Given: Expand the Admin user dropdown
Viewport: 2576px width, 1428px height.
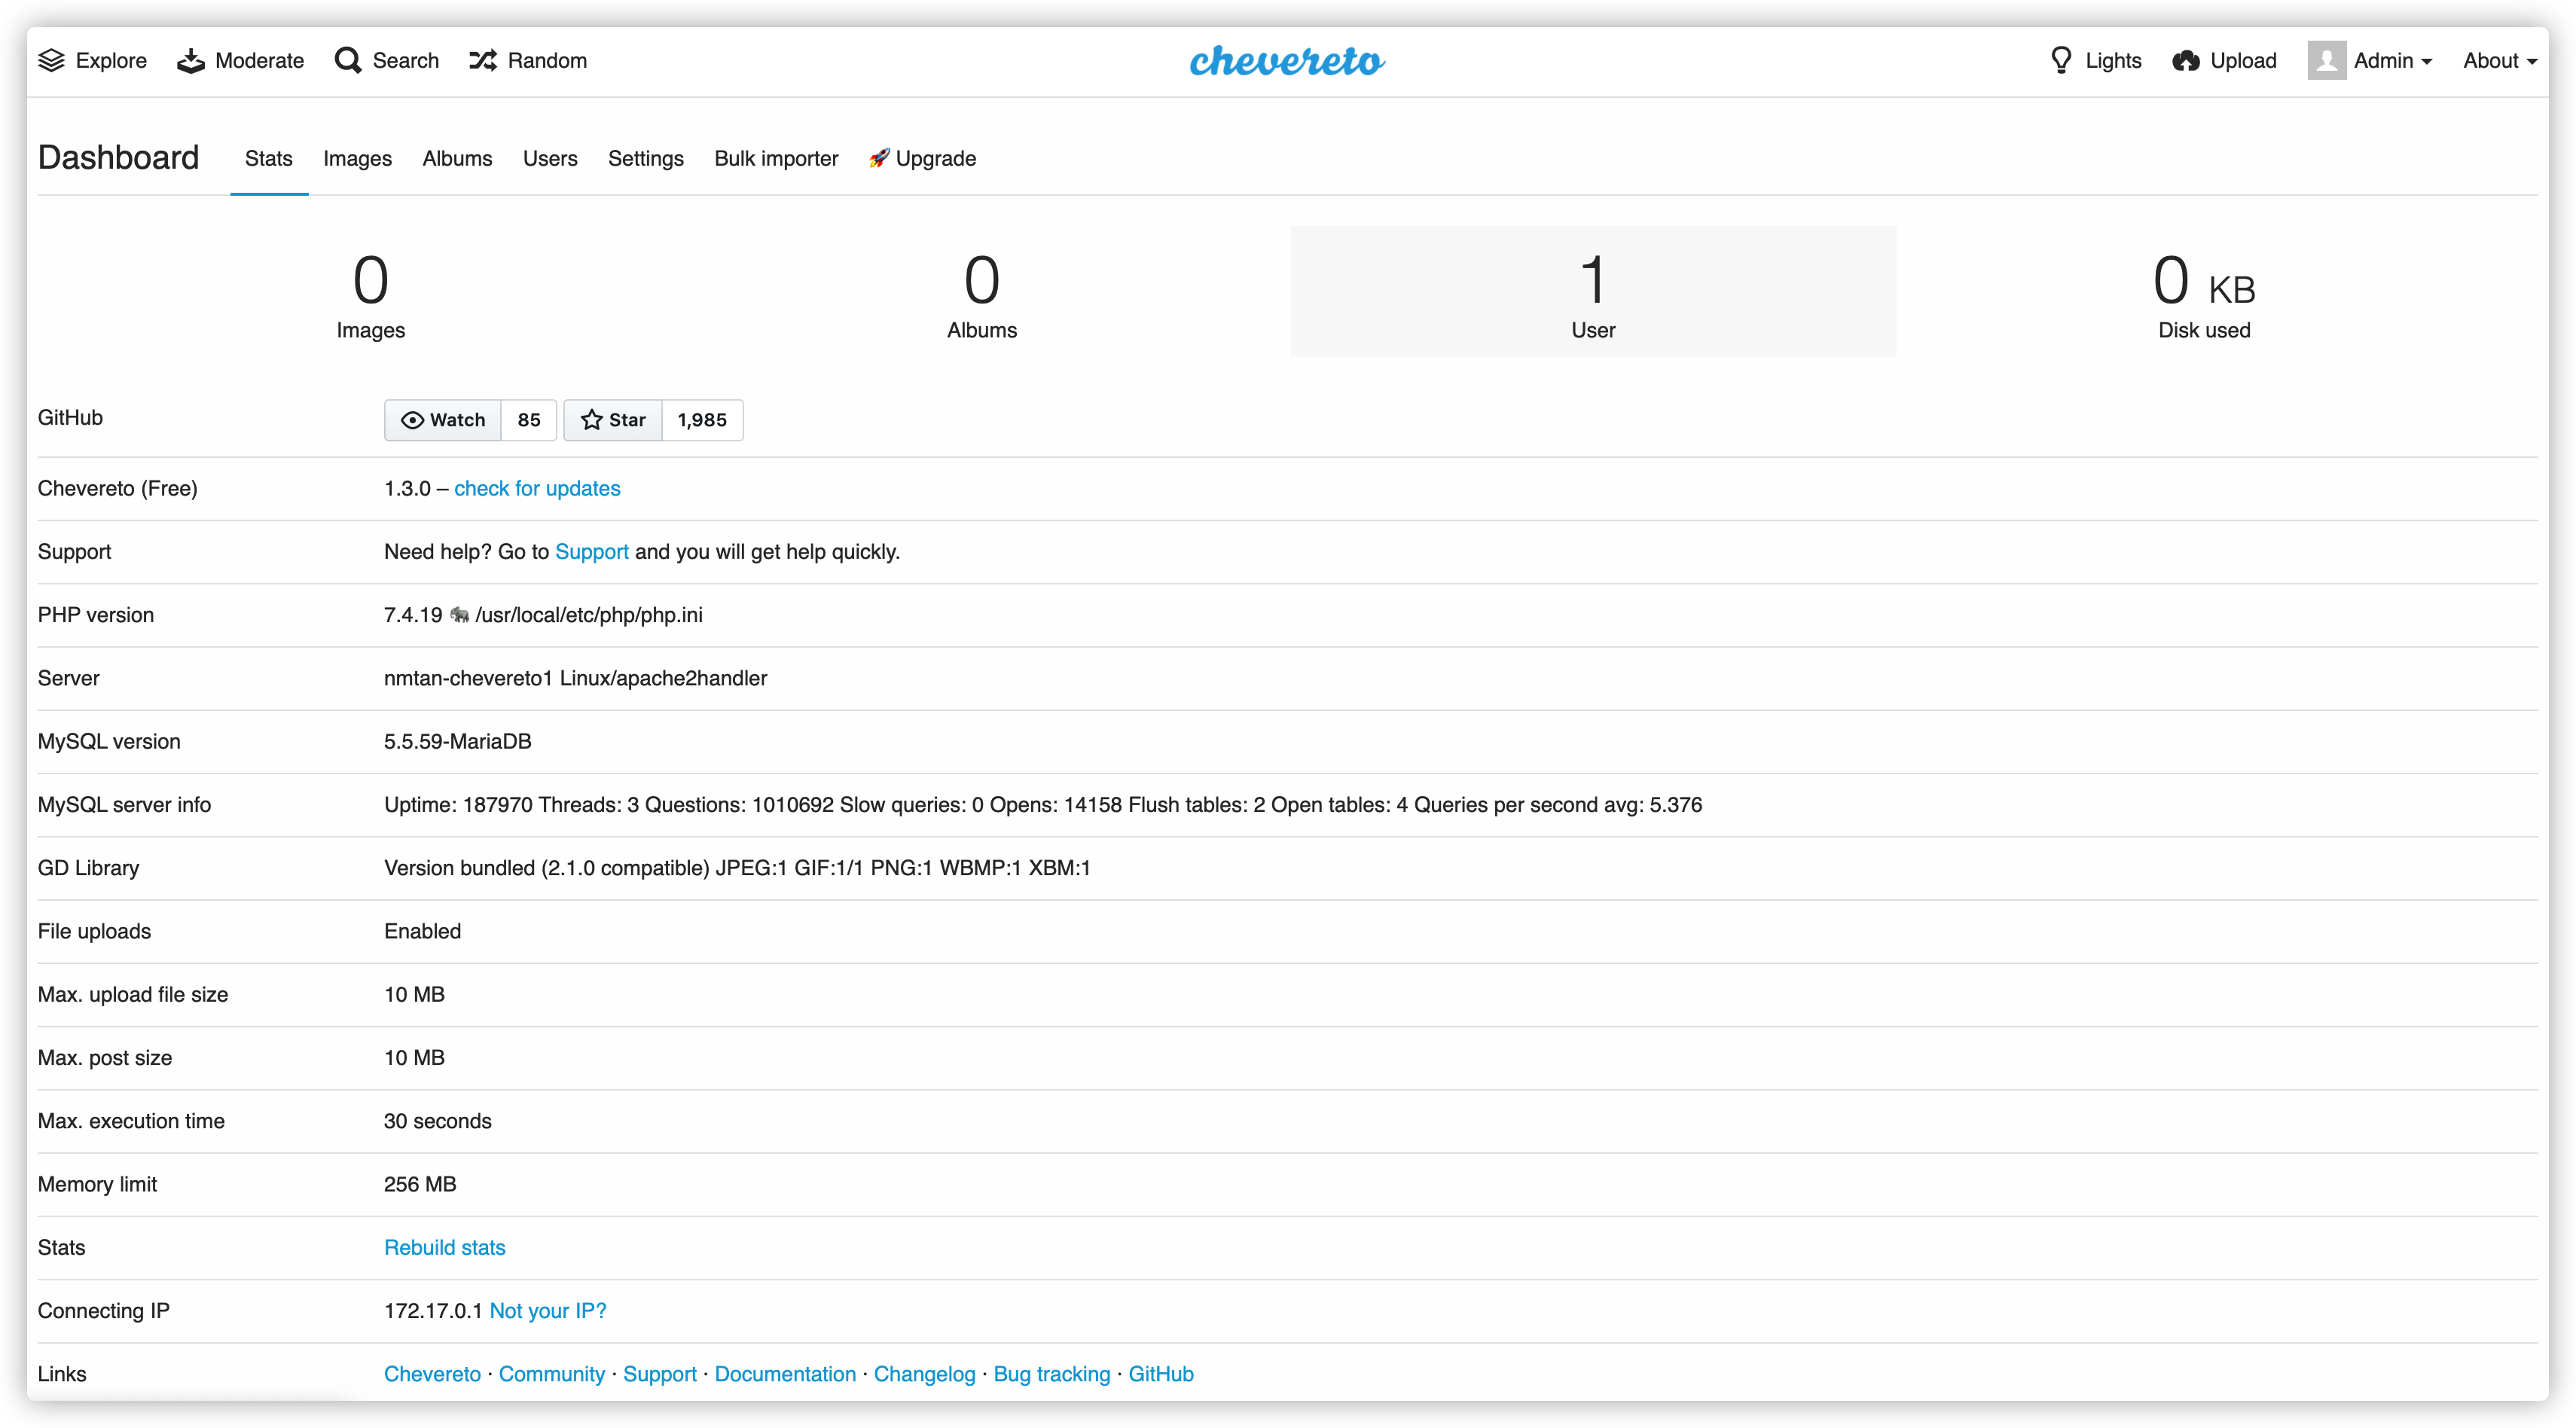Looking at the screenshot, I should click(x=2392, y=61).
